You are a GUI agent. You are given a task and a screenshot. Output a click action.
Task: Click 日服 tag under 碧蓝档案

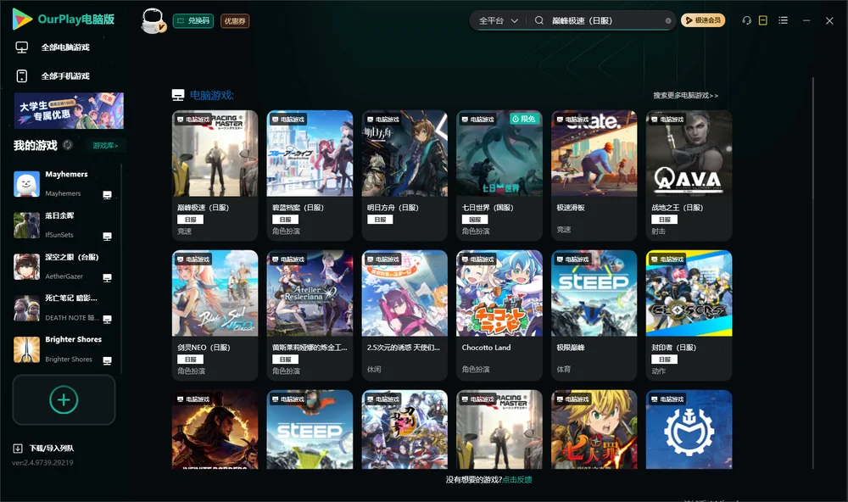pyautogui.click(x=285, y=220)
